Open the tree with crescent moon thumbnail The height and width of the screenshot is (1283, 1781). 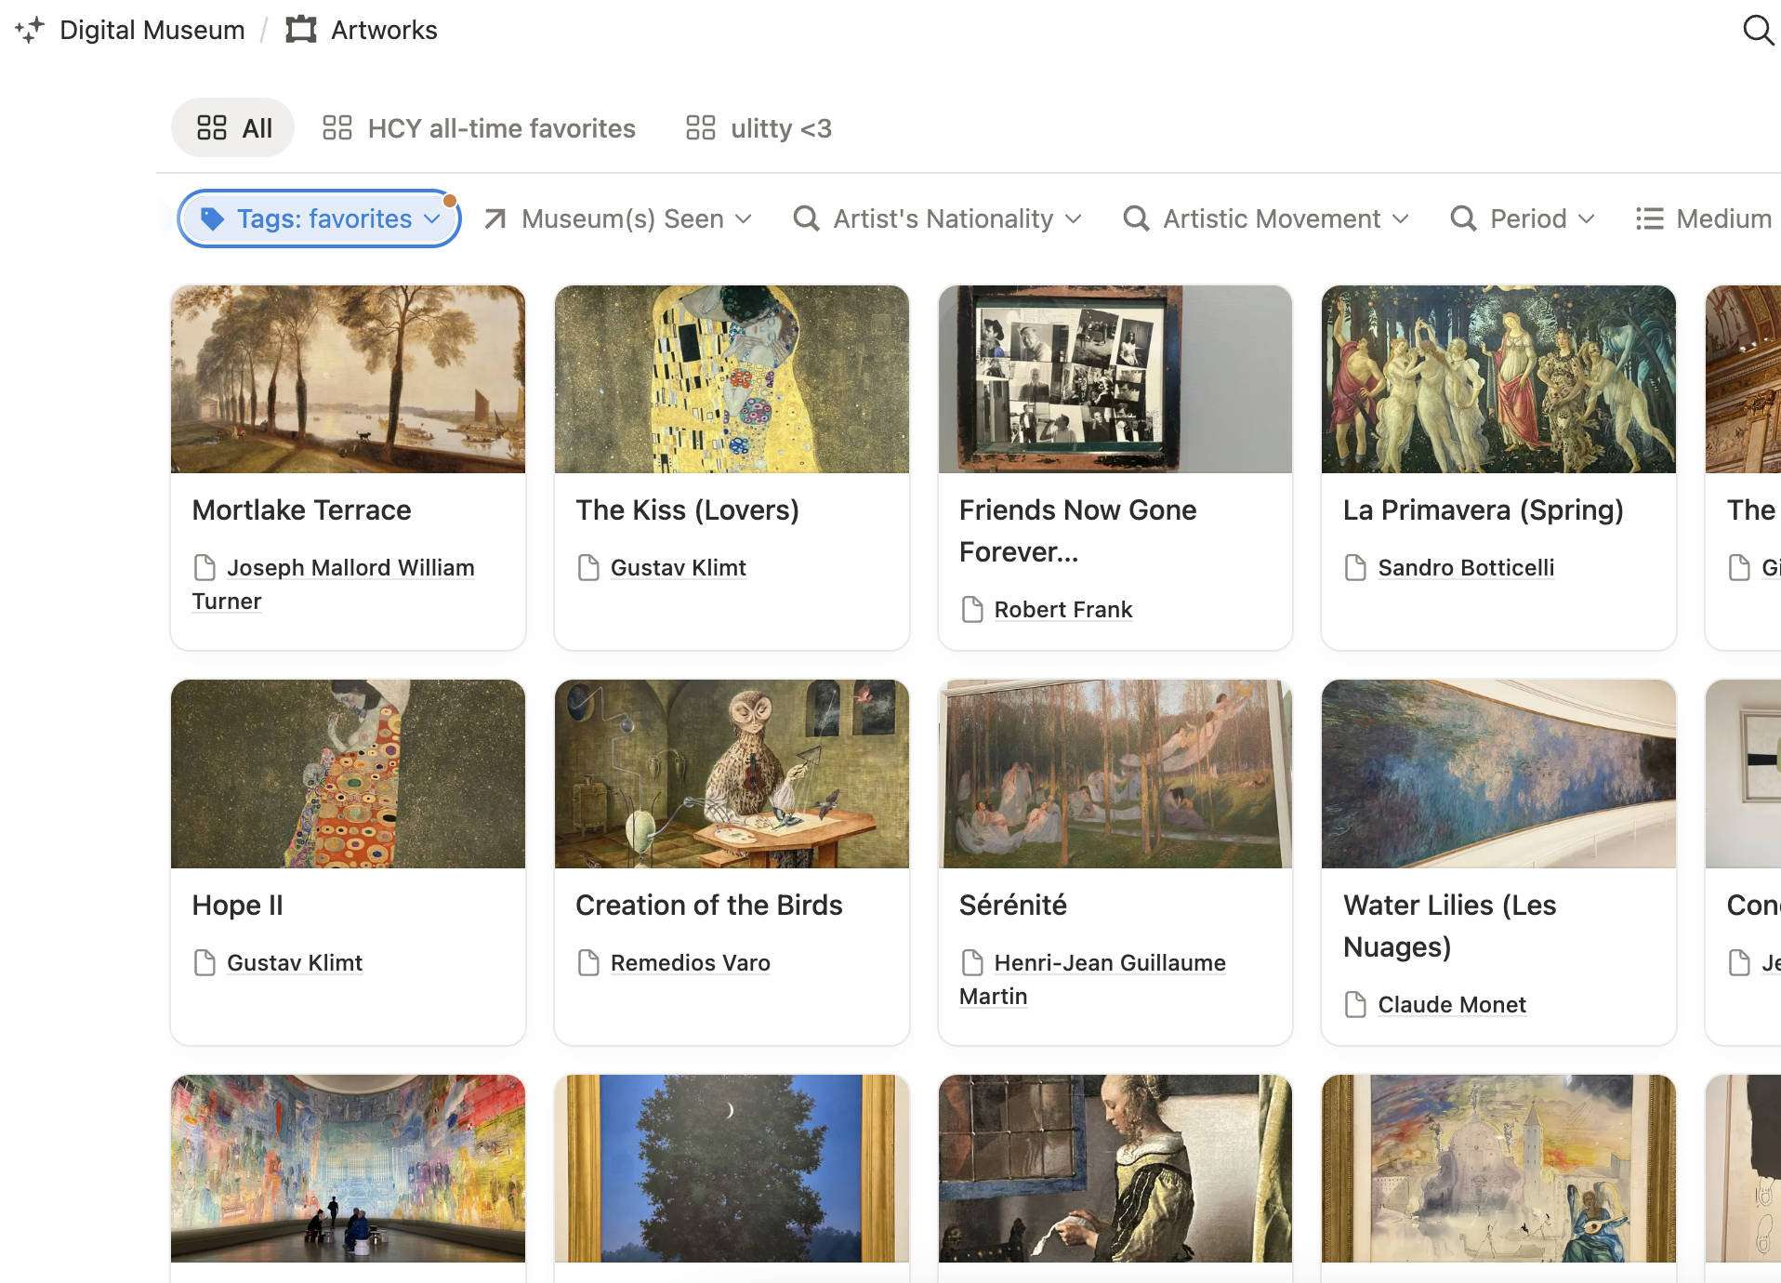coord(732,1169)
